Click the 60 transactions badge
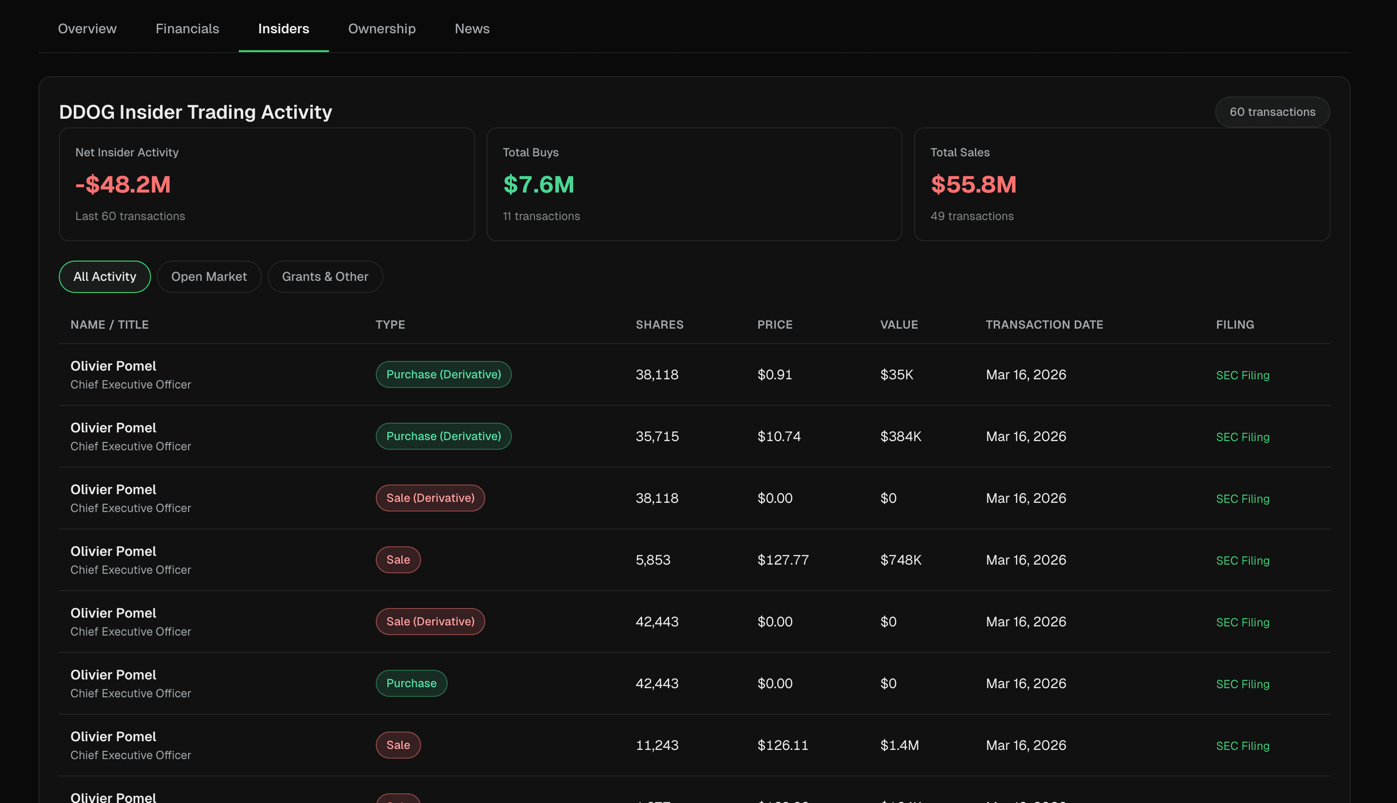Image resolution: width=1397 pixels, height=803 pixels. (x=1273, y=112)
